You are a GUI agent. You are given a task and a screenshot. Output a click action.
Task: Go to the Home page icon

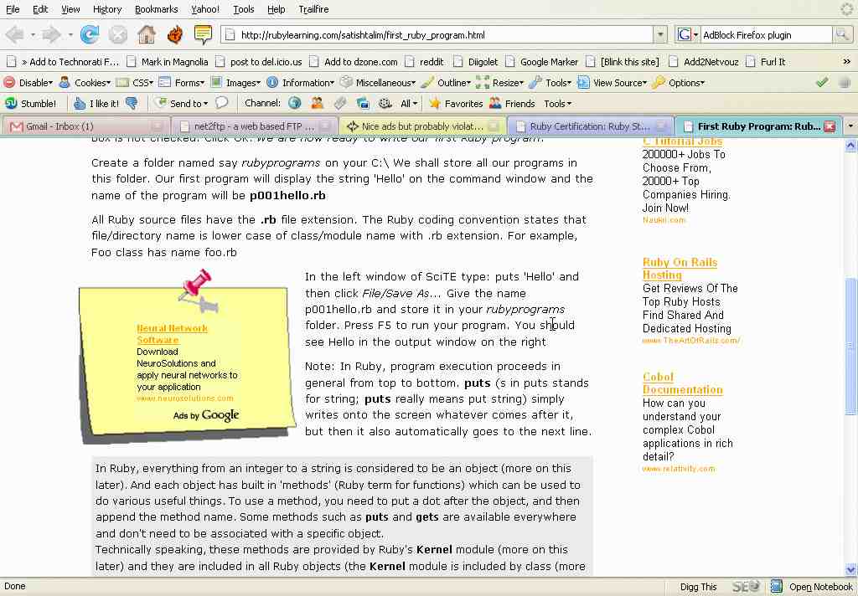click(x=146, y=35)
